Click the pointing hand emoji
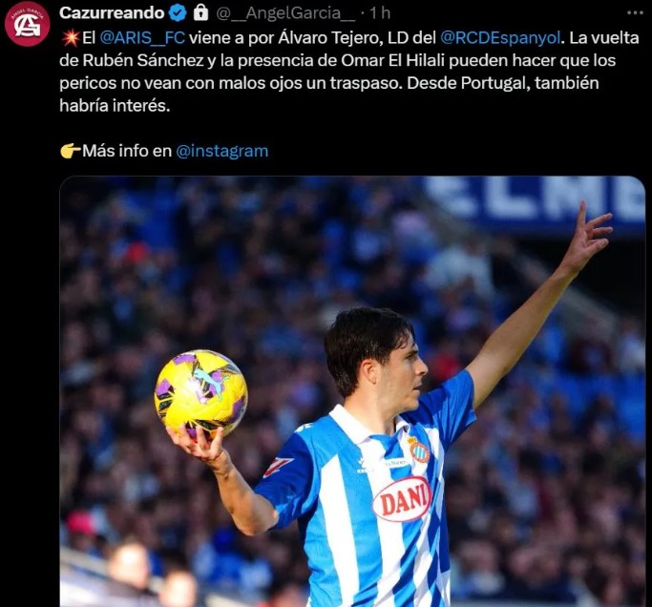 [x=70, y=151]
